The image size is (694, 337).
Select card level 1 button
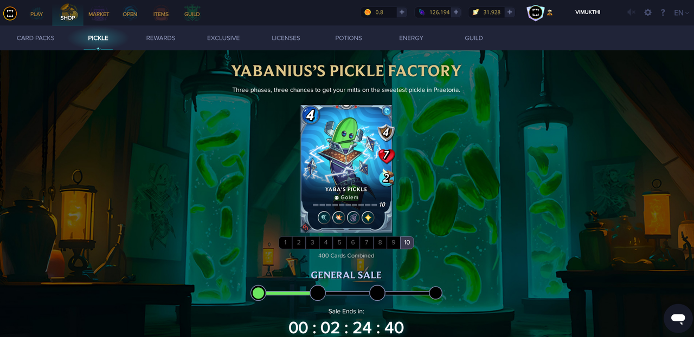[286, 243]
